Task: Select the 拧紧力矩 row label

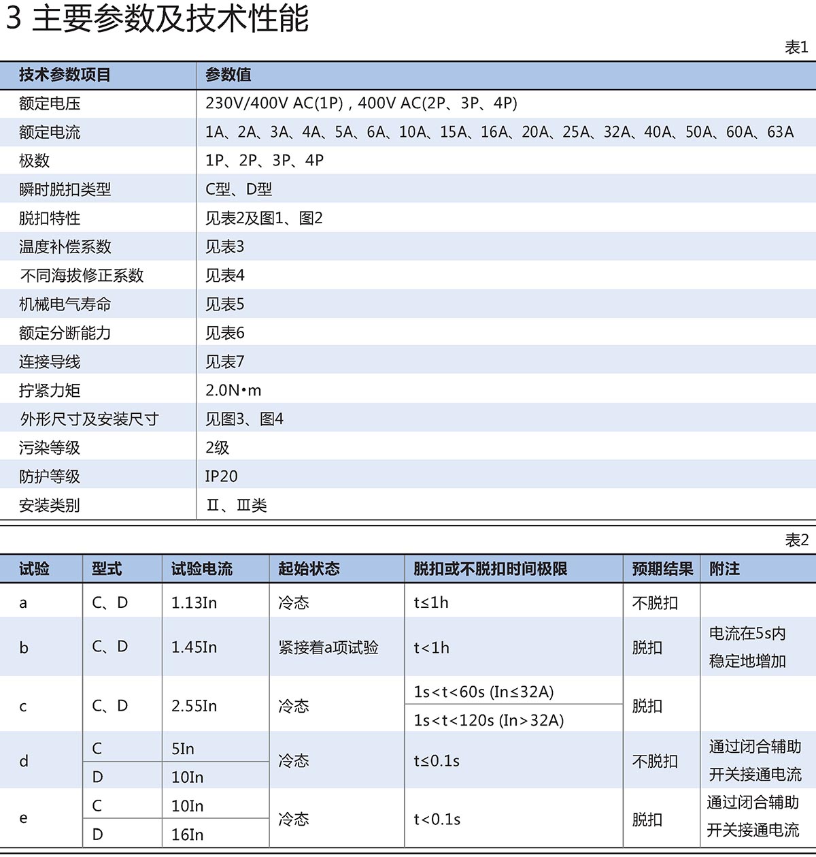Action: 50,390
